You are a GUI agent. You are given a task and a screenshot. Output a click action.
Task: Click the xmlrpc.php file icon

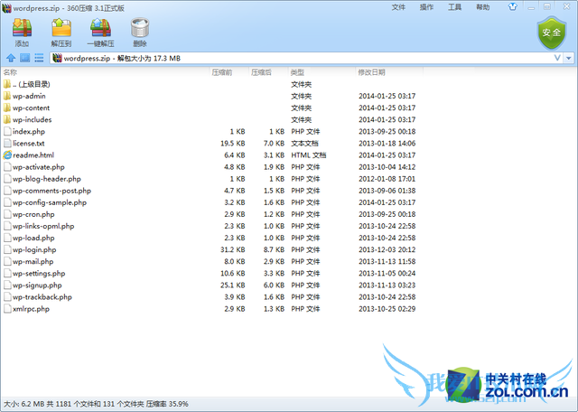click(x=7, y=309)
